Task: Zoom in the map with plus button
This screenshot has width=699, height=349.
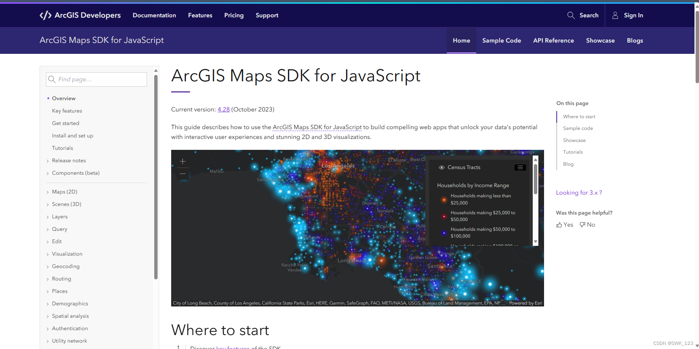Action: [x=182, y=161]
